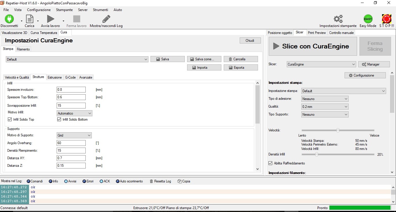Open Tipo di adesione dropdown
This screenshot has height=212, width=396.
(x=325, y=99)
